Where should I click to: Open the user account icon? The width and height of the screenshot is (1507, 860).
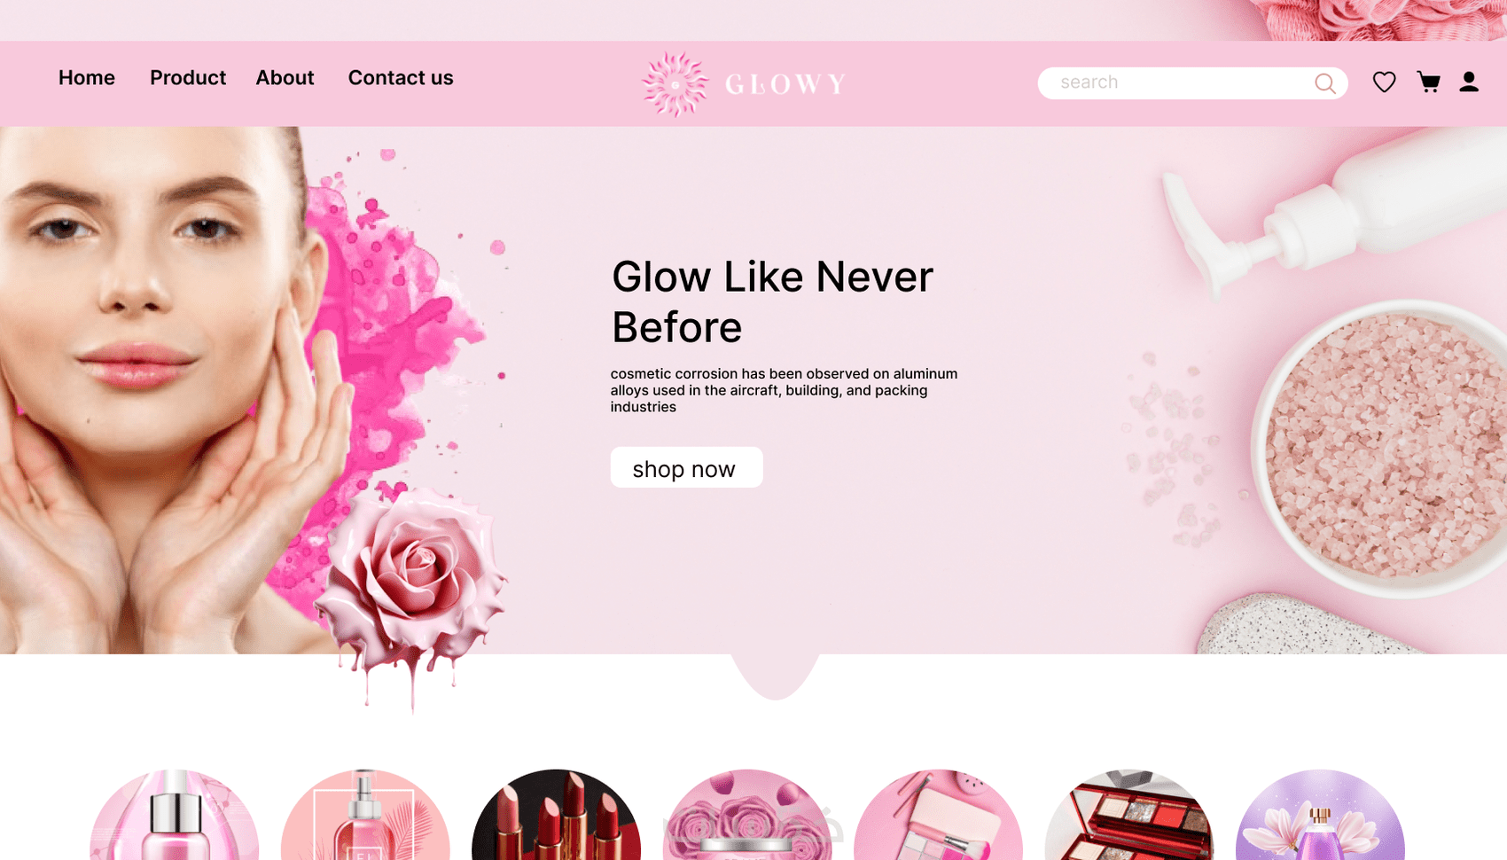pyautogui.click(x=1469, y=82)
